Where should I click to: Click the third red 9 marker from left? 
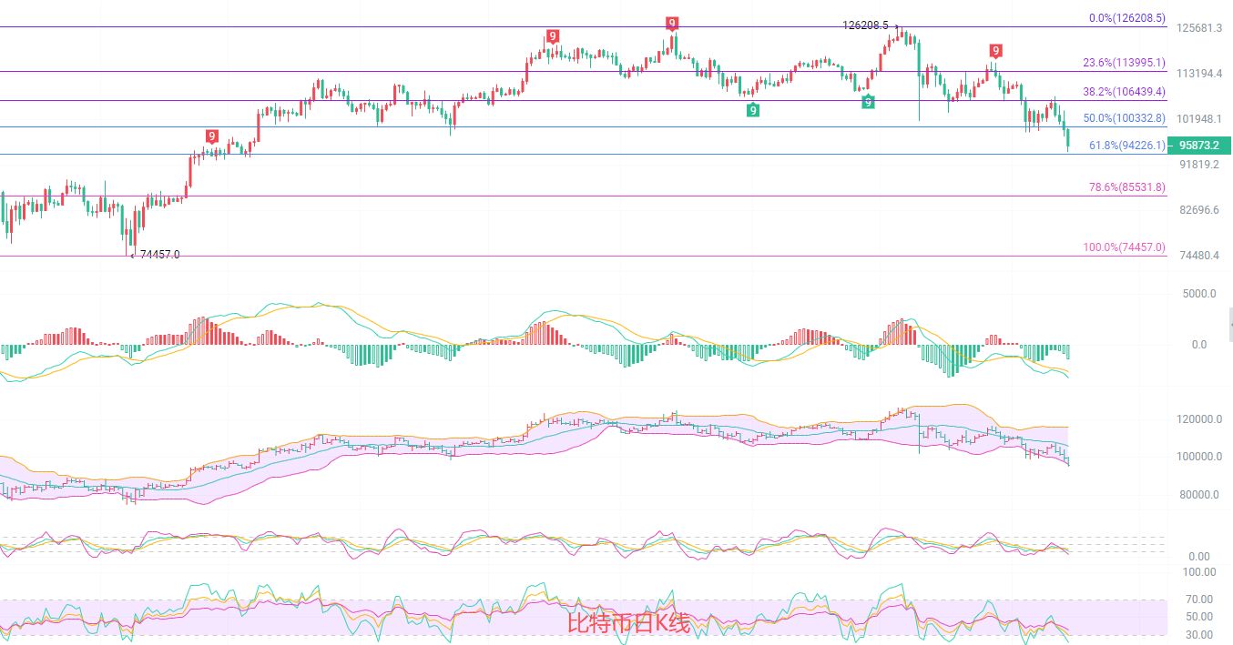pos(671,23)
